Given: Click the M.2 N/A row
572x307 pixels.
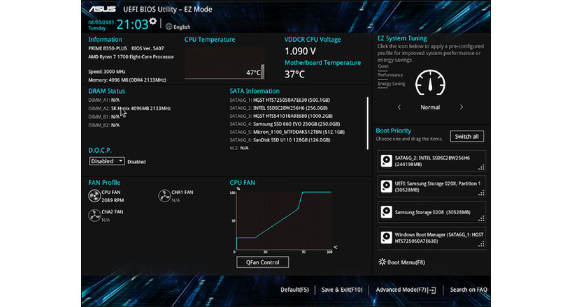Looking at the screenshot, I should tap(239, 148).
